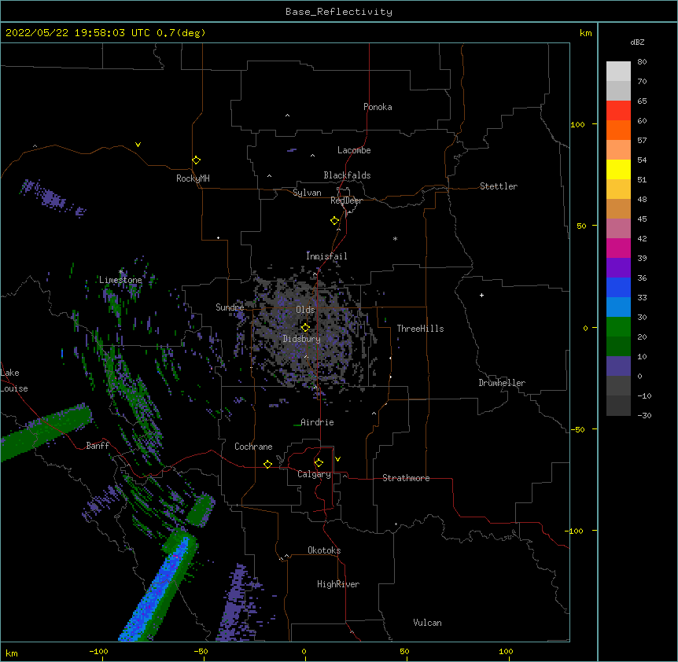Click the Okotoks label
678x662 pixels.
point(324,550)
